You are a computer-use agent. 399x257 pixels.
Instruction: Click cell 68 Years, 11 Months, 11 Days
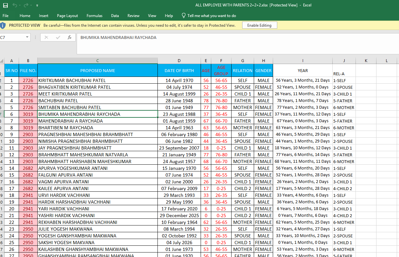pos(303,161)
